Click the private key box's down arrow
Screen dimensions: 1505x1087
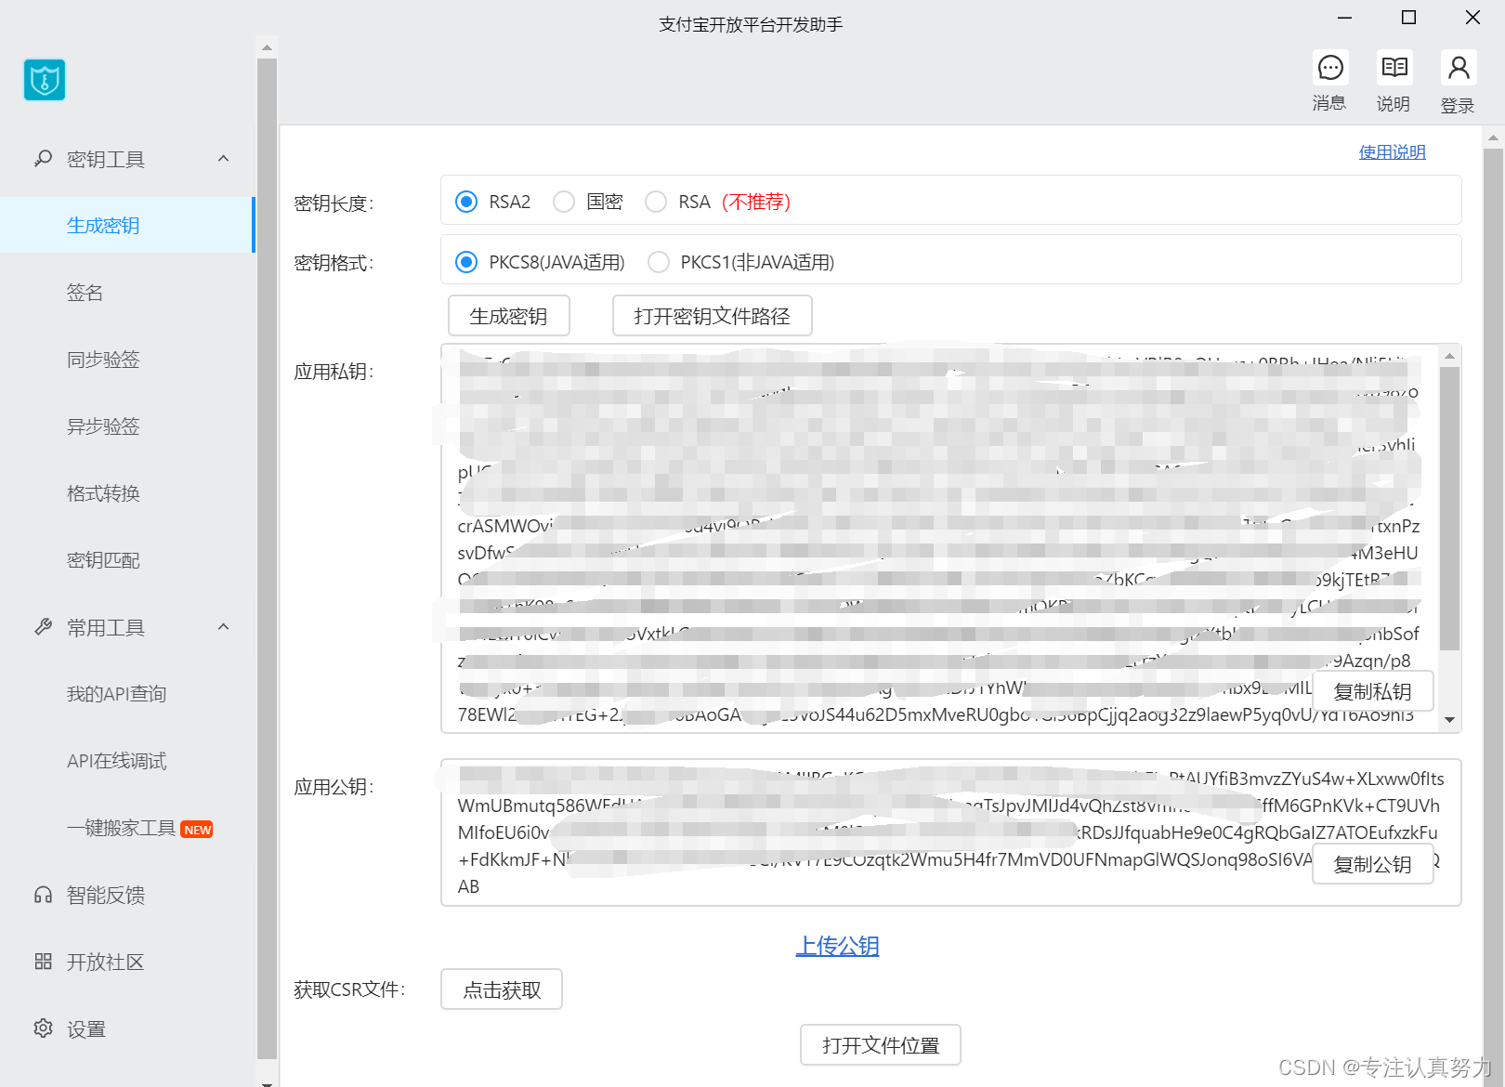(x=1449, y=720)
